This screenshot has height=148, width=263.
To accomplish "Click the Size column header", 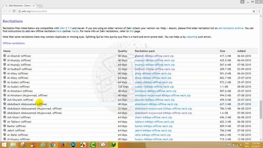I will pos(222,51).
